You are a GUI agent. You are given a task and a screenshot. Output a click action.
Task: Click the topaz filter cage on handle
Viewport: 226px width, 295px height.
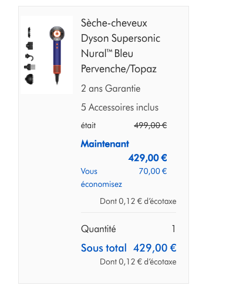pyautogui.click(x=57, y=70)
